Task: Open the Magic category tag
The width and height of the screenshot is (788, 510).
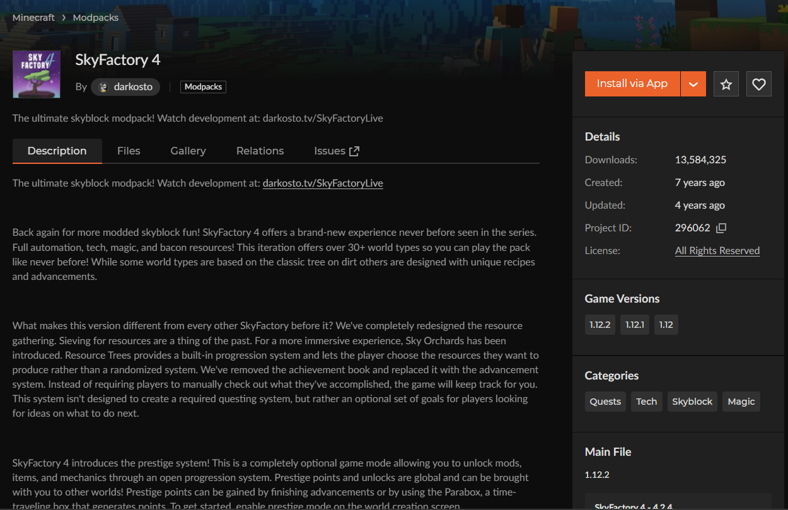Action: [x=741, y=402]
